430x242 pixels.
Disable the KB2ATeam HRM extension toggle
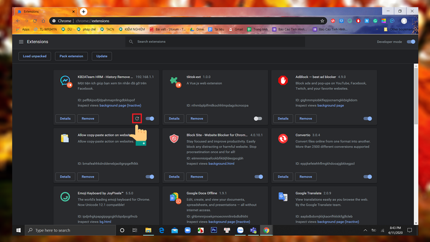click(150, 119)
